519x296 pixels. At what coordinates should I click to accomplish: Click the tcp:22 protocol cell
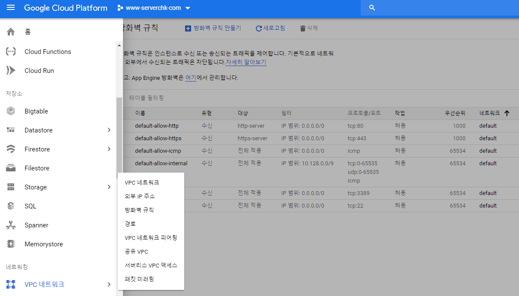tap(355, 206)
